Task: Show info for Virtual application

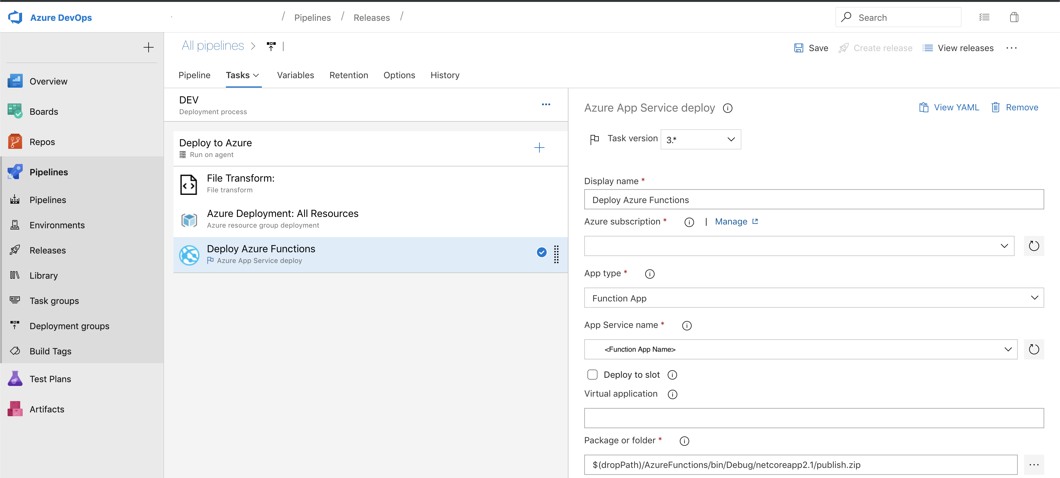Action: point(672,394)
